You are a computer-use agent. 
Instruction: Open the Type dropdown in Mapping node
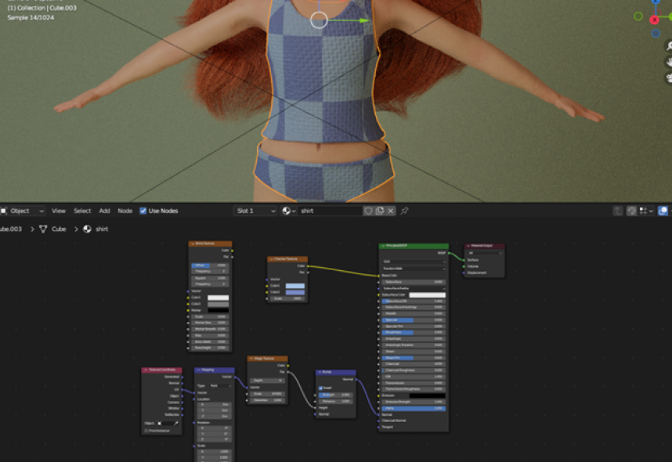[219, 385]
